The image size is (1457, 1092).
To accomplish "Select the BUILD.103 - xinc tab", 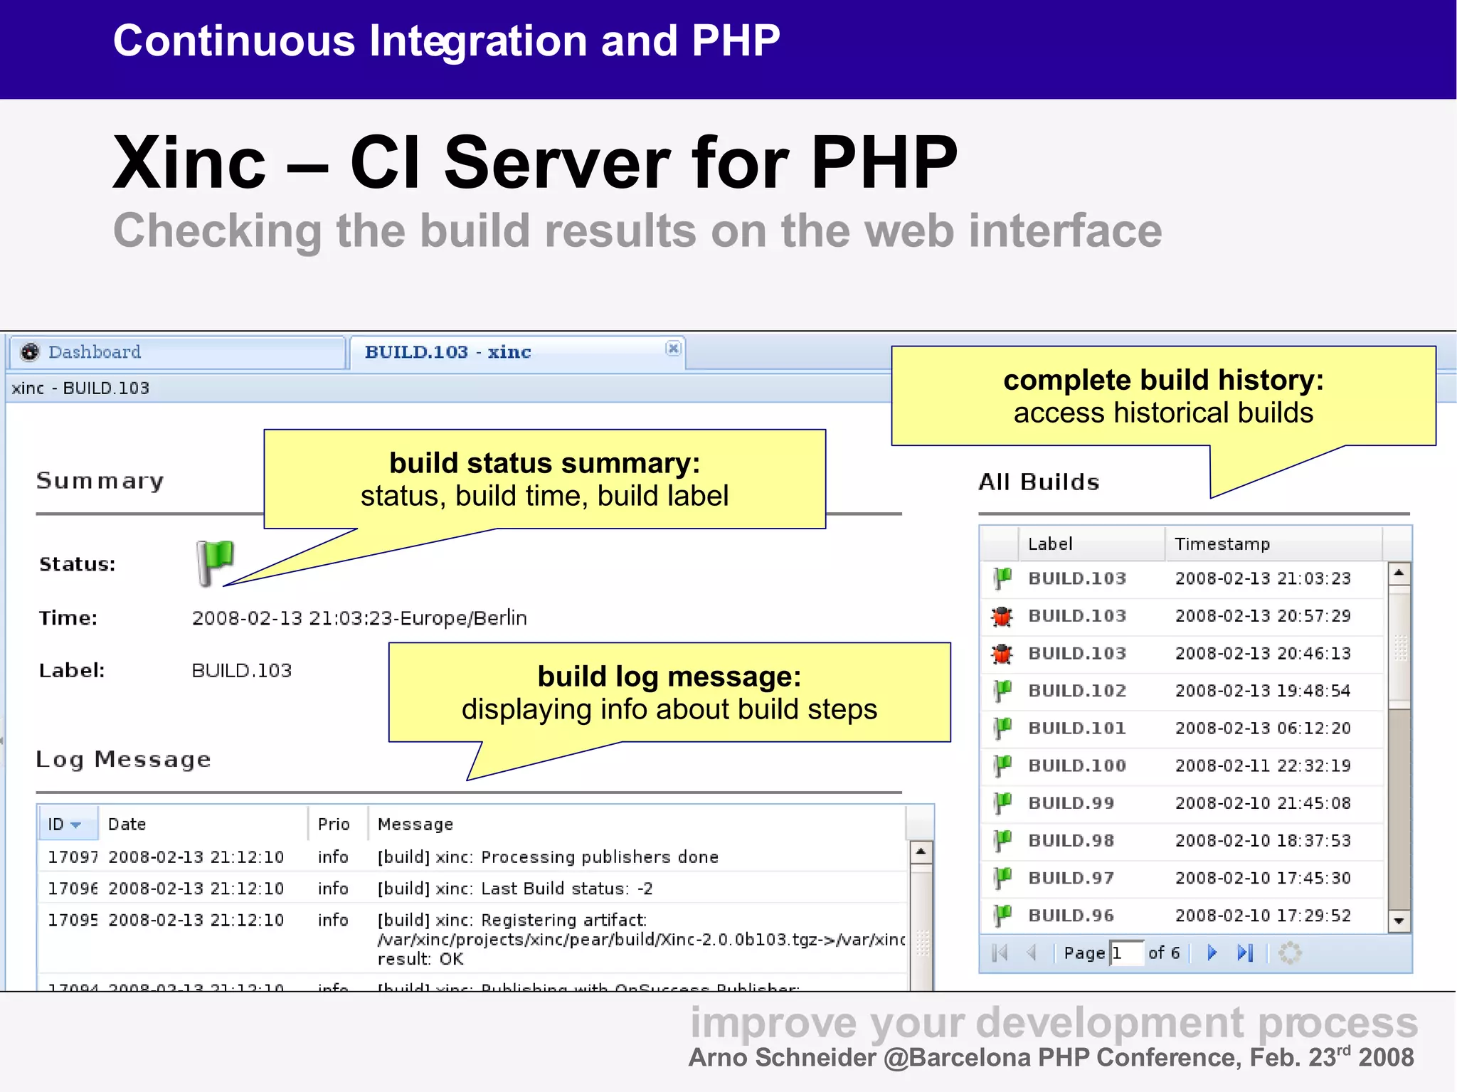I will pos(447,352).
